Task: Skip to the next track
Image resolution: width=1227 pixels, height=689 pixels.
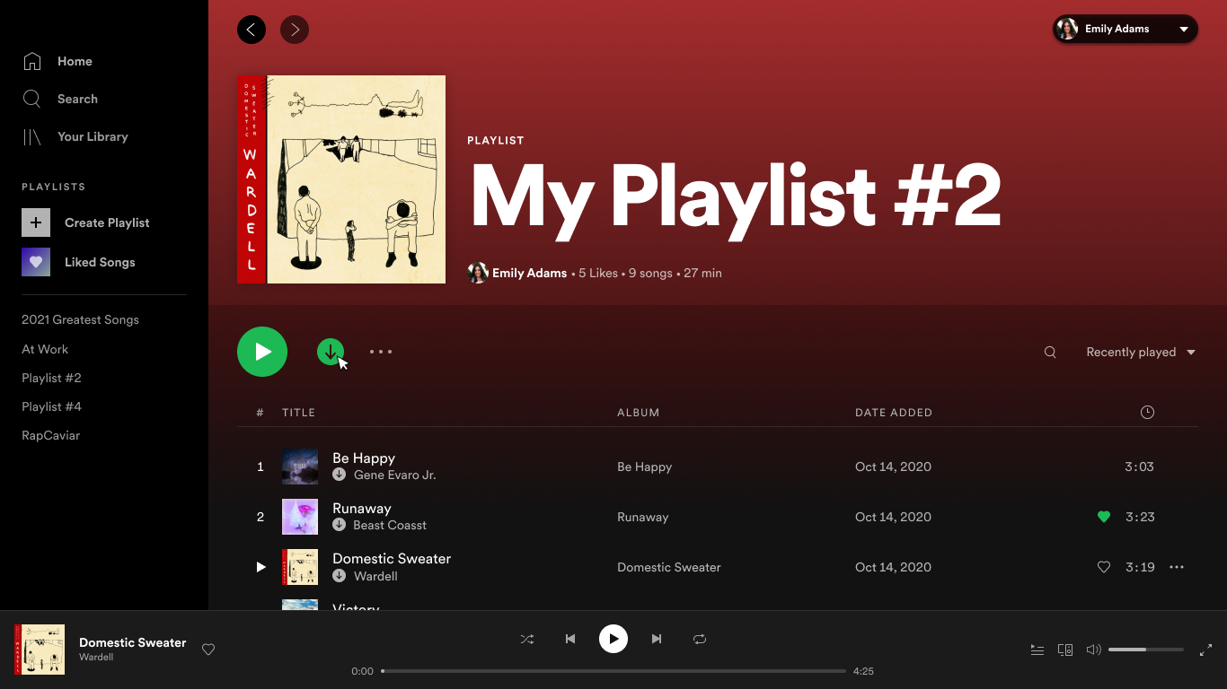Action: tap(657, 639)
